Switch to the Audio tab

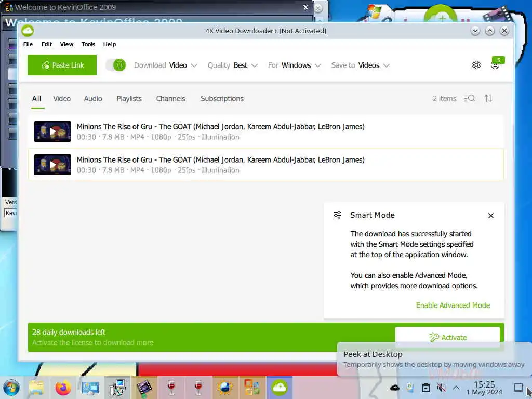pos(93,98)
